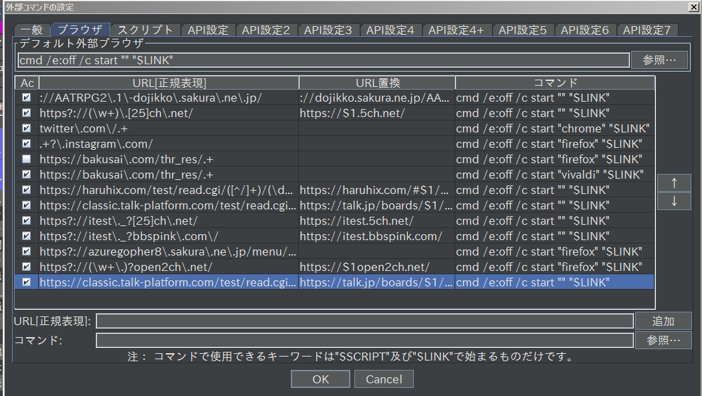Viewport: 702px width, 396px height.
Task: Move selected row down with ↓ button
Action: tap(674, 201)
